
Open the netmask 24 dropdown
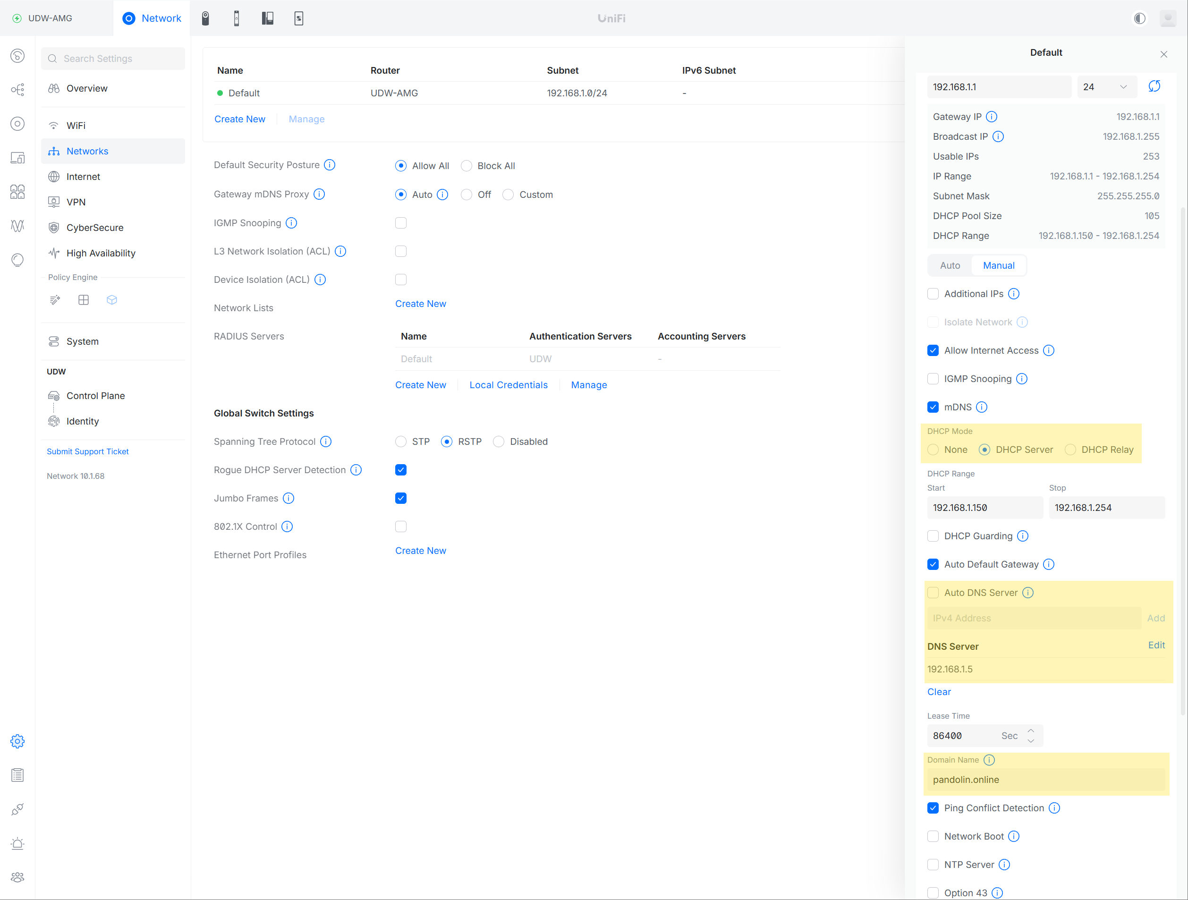tap(1106, 87)
